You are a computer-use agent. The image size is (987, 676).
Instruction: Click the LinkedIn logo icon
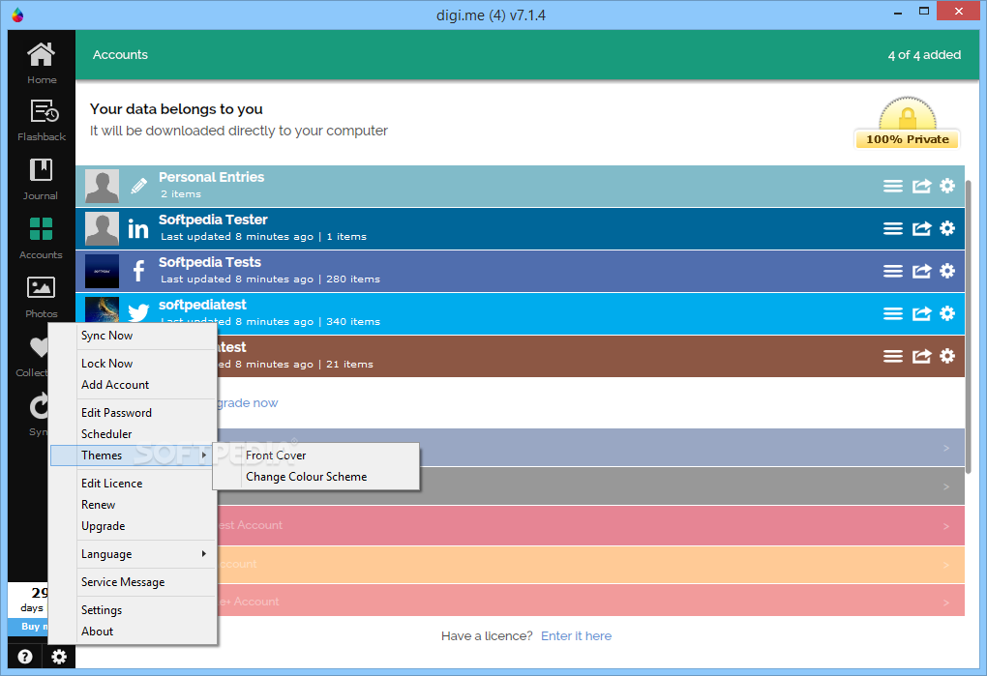138,229
